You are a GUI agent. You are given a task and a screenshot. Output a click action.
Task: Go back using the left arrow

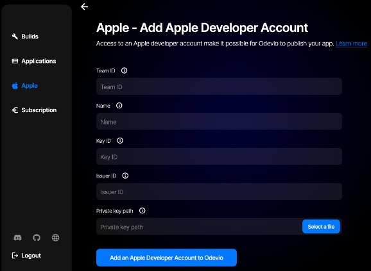point(84,6)
